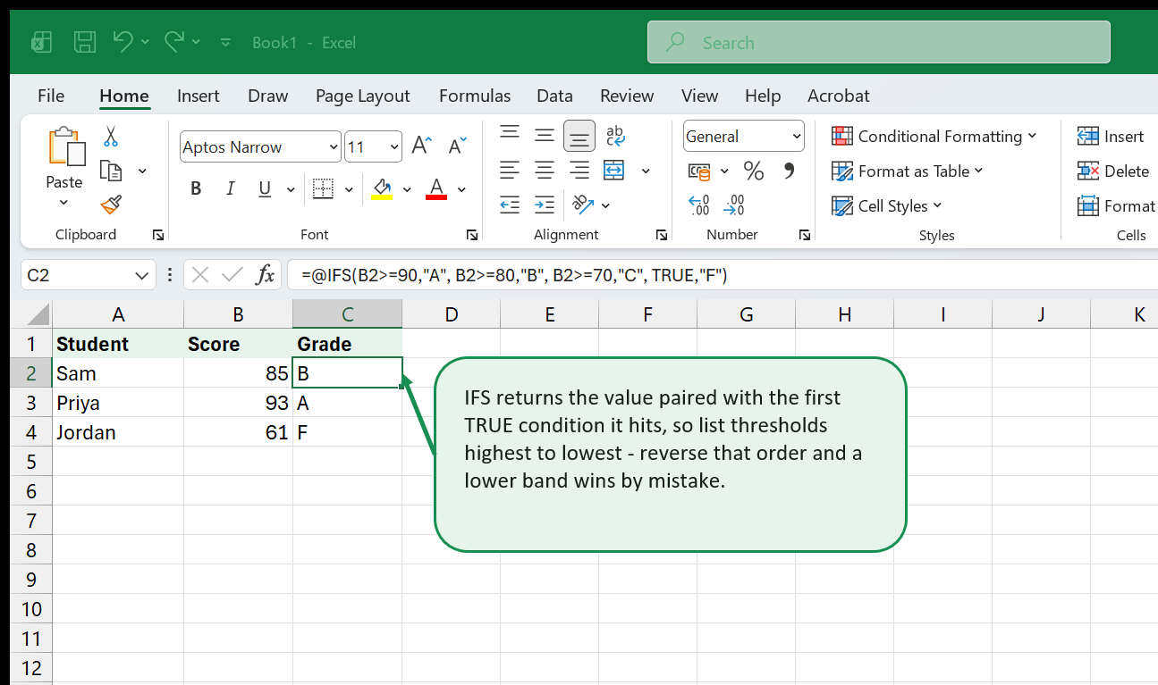Open the number format General dropdown

pos(797,137)
